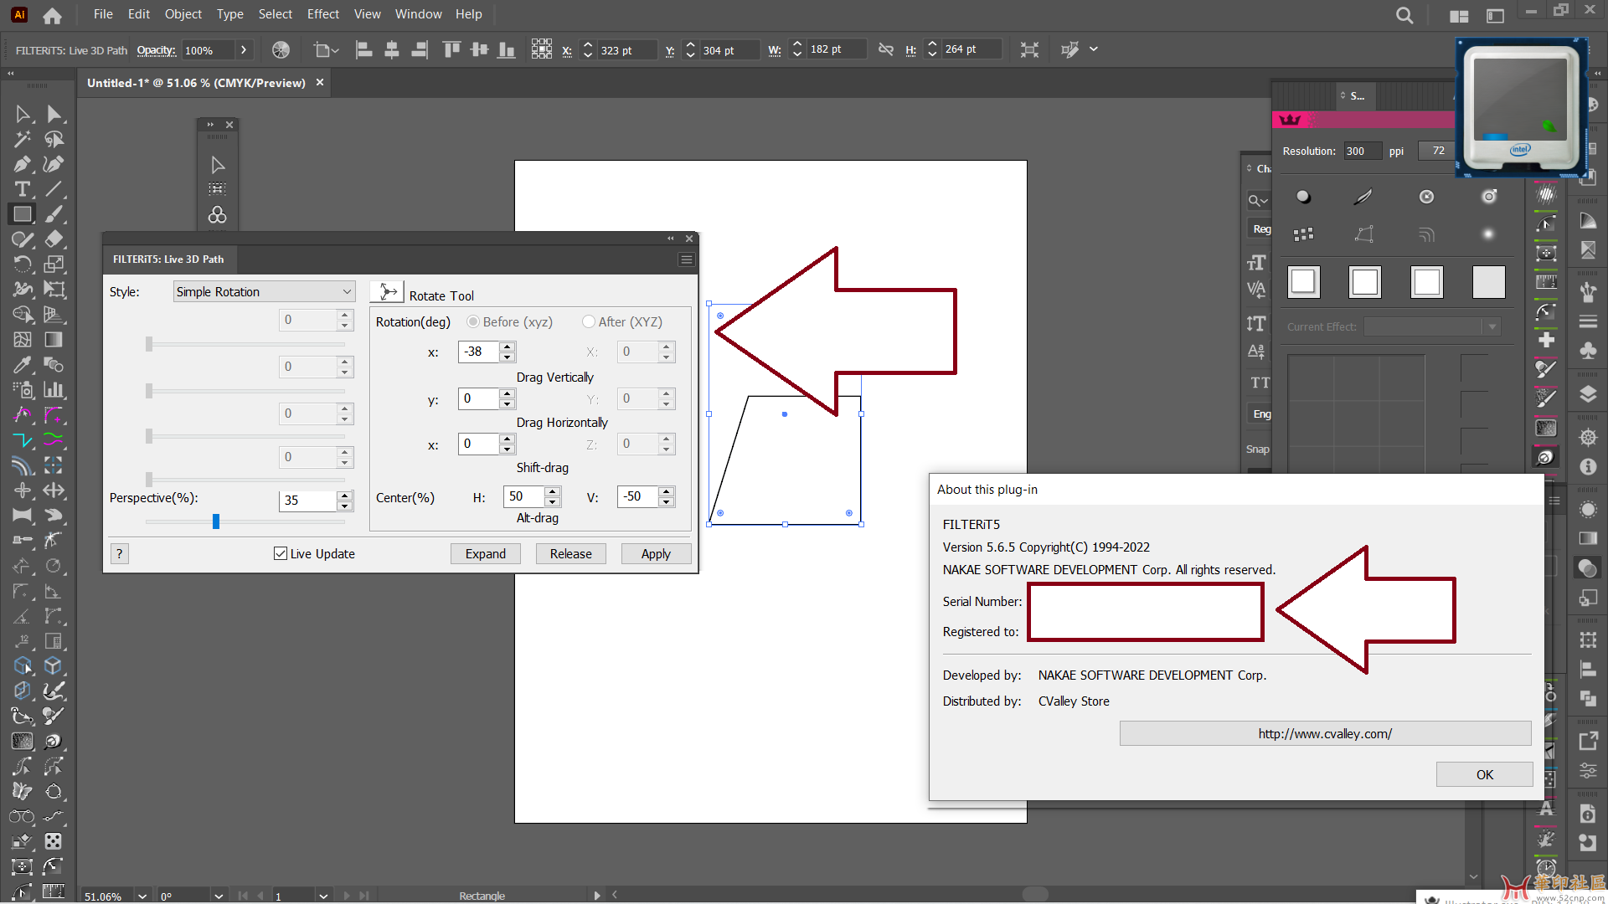
Task: Click the Home icon
Action: (52, 15)
